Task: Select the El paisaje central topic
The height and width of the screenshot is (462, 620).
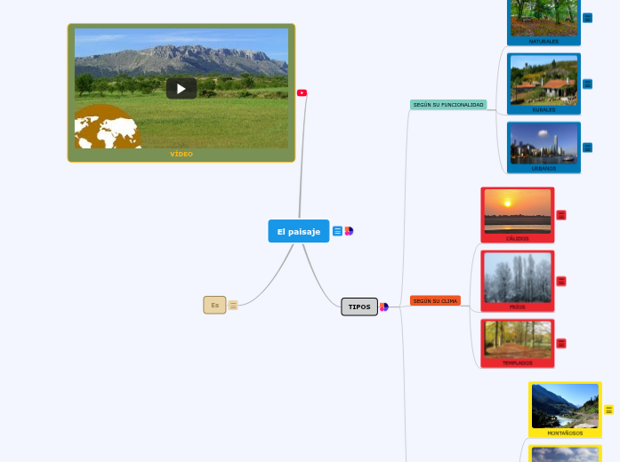Action: [298, 231]
